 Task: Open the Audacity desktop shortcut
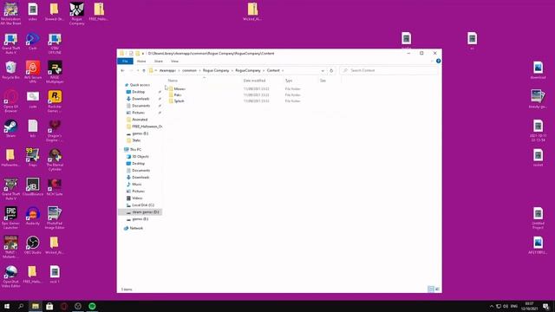(x=33, y=216)
